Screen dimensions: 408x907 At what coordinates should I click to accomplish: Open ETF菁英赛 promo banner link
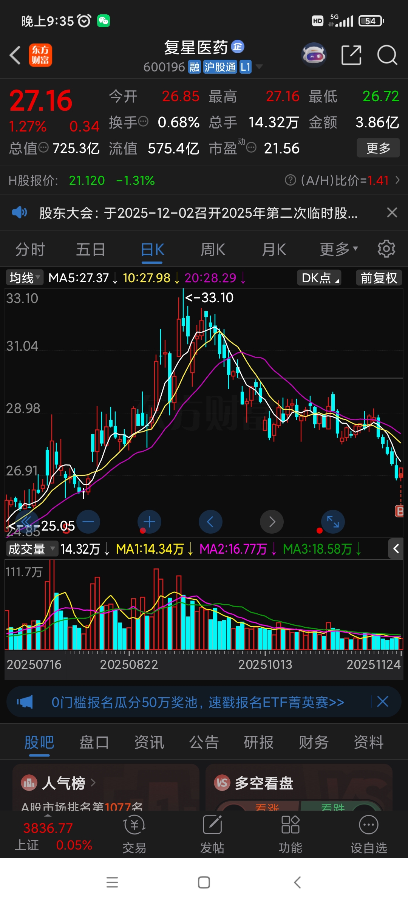[x=198, y=702]
